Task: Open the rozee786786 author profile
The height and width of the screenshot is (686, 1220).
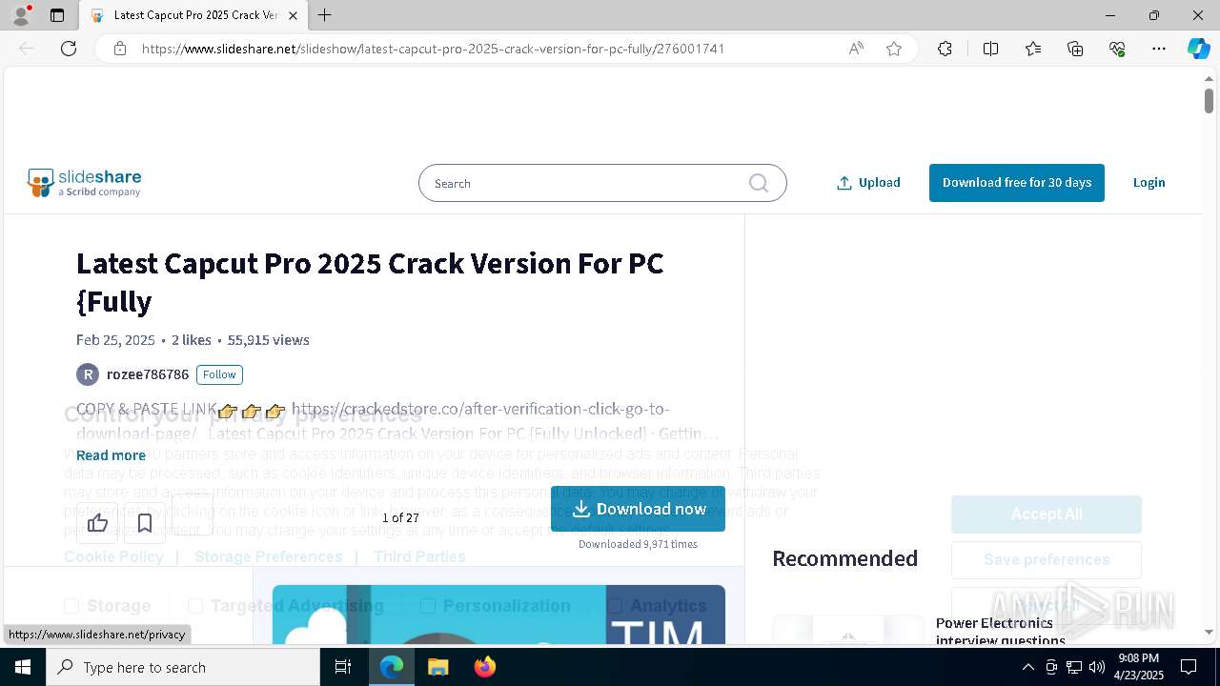Action: pyautogui.click(x=148, y=374)
